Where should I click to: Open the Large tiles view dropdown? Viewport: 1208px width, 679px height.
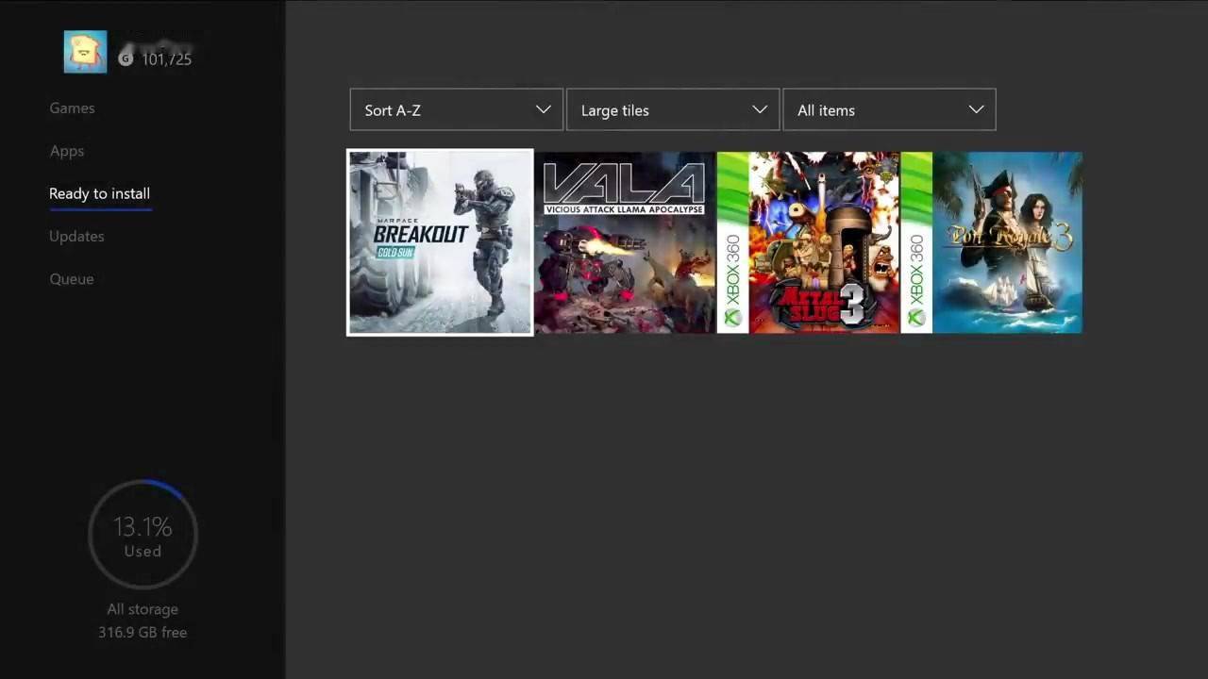(x=673, y=109)
